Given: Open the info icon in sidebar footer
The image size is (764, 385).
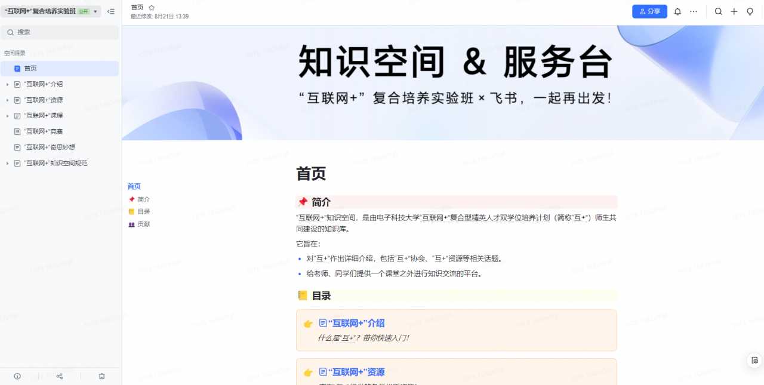Looking at the screenshot, I should coord(17,376).
